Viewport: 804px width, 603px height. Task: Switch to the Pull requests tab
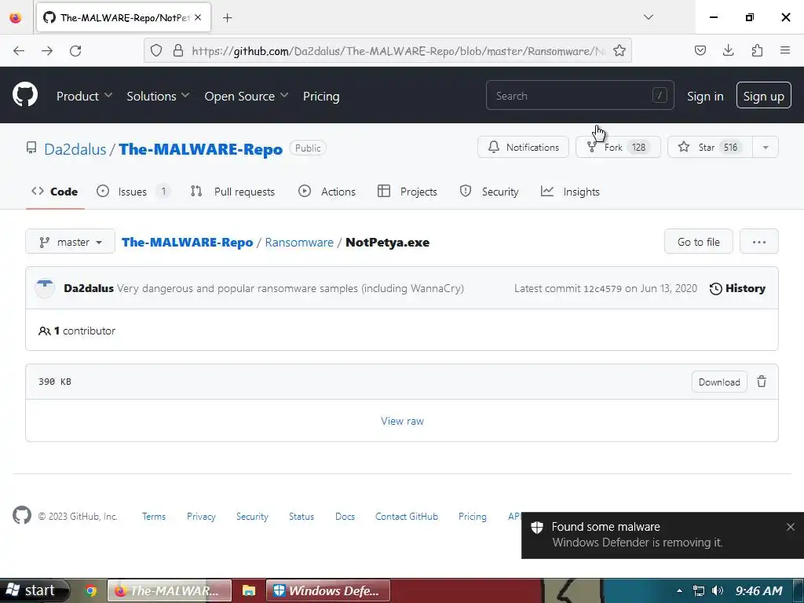[x=232, y=192]
